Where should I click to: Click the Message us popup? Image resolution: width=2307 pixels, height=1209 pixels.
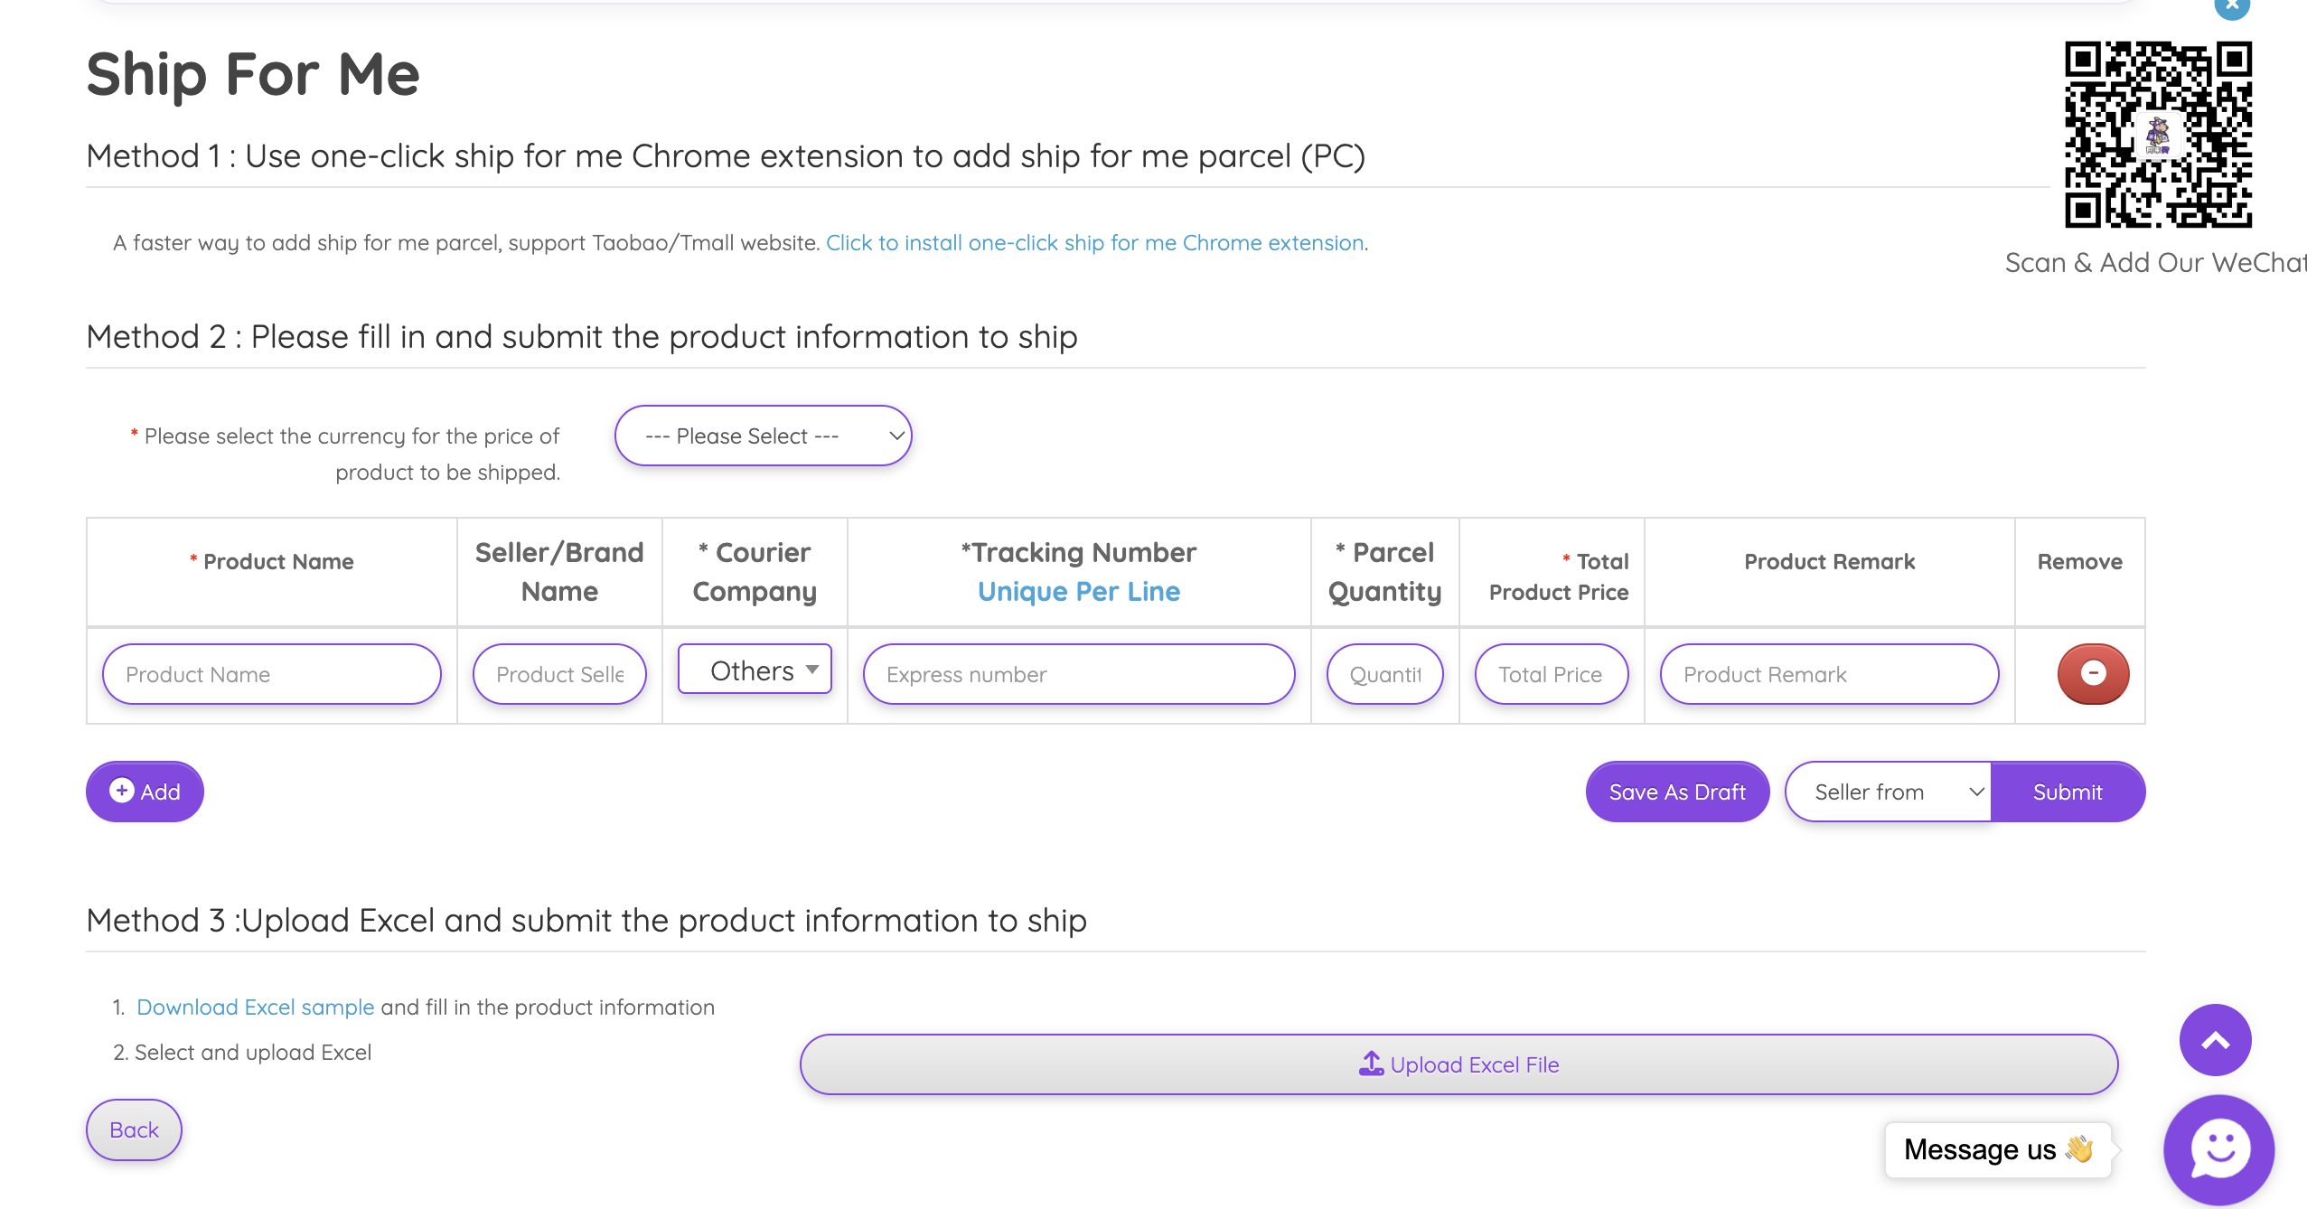[x=1997, y=1149]
